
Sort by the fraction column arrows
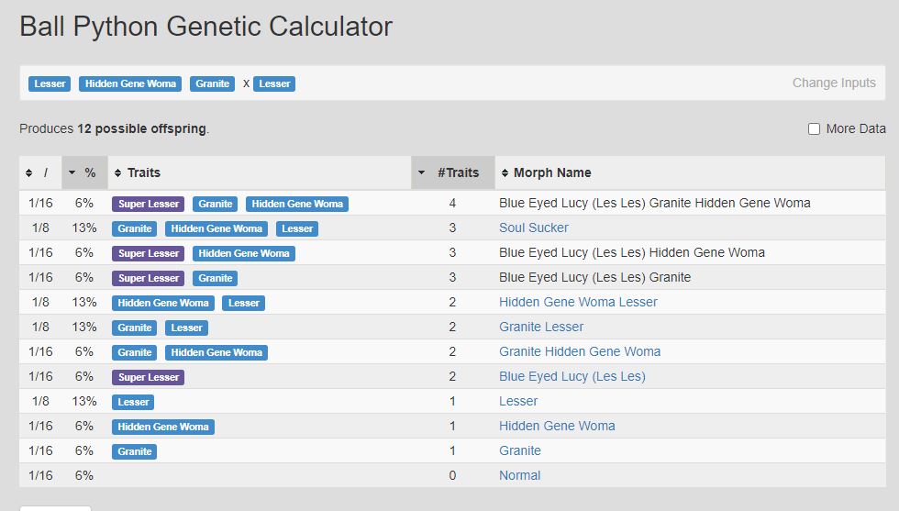click(28, 172)
